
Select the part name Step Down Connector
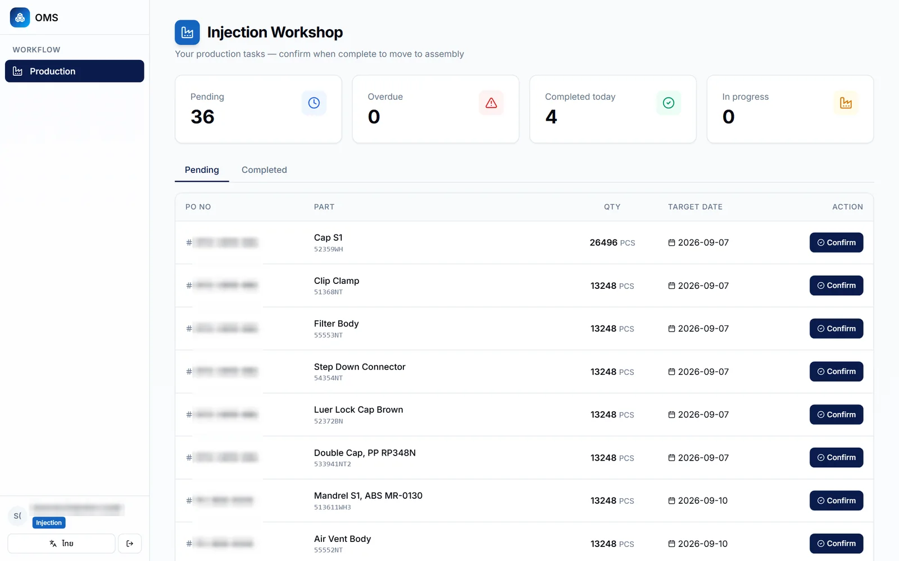click(x=360, y=367)
